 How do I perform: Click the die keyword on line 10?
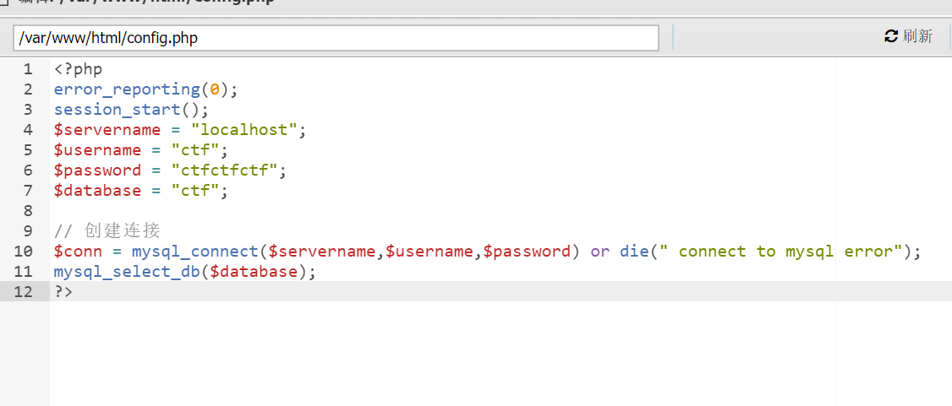click(634, 251)
